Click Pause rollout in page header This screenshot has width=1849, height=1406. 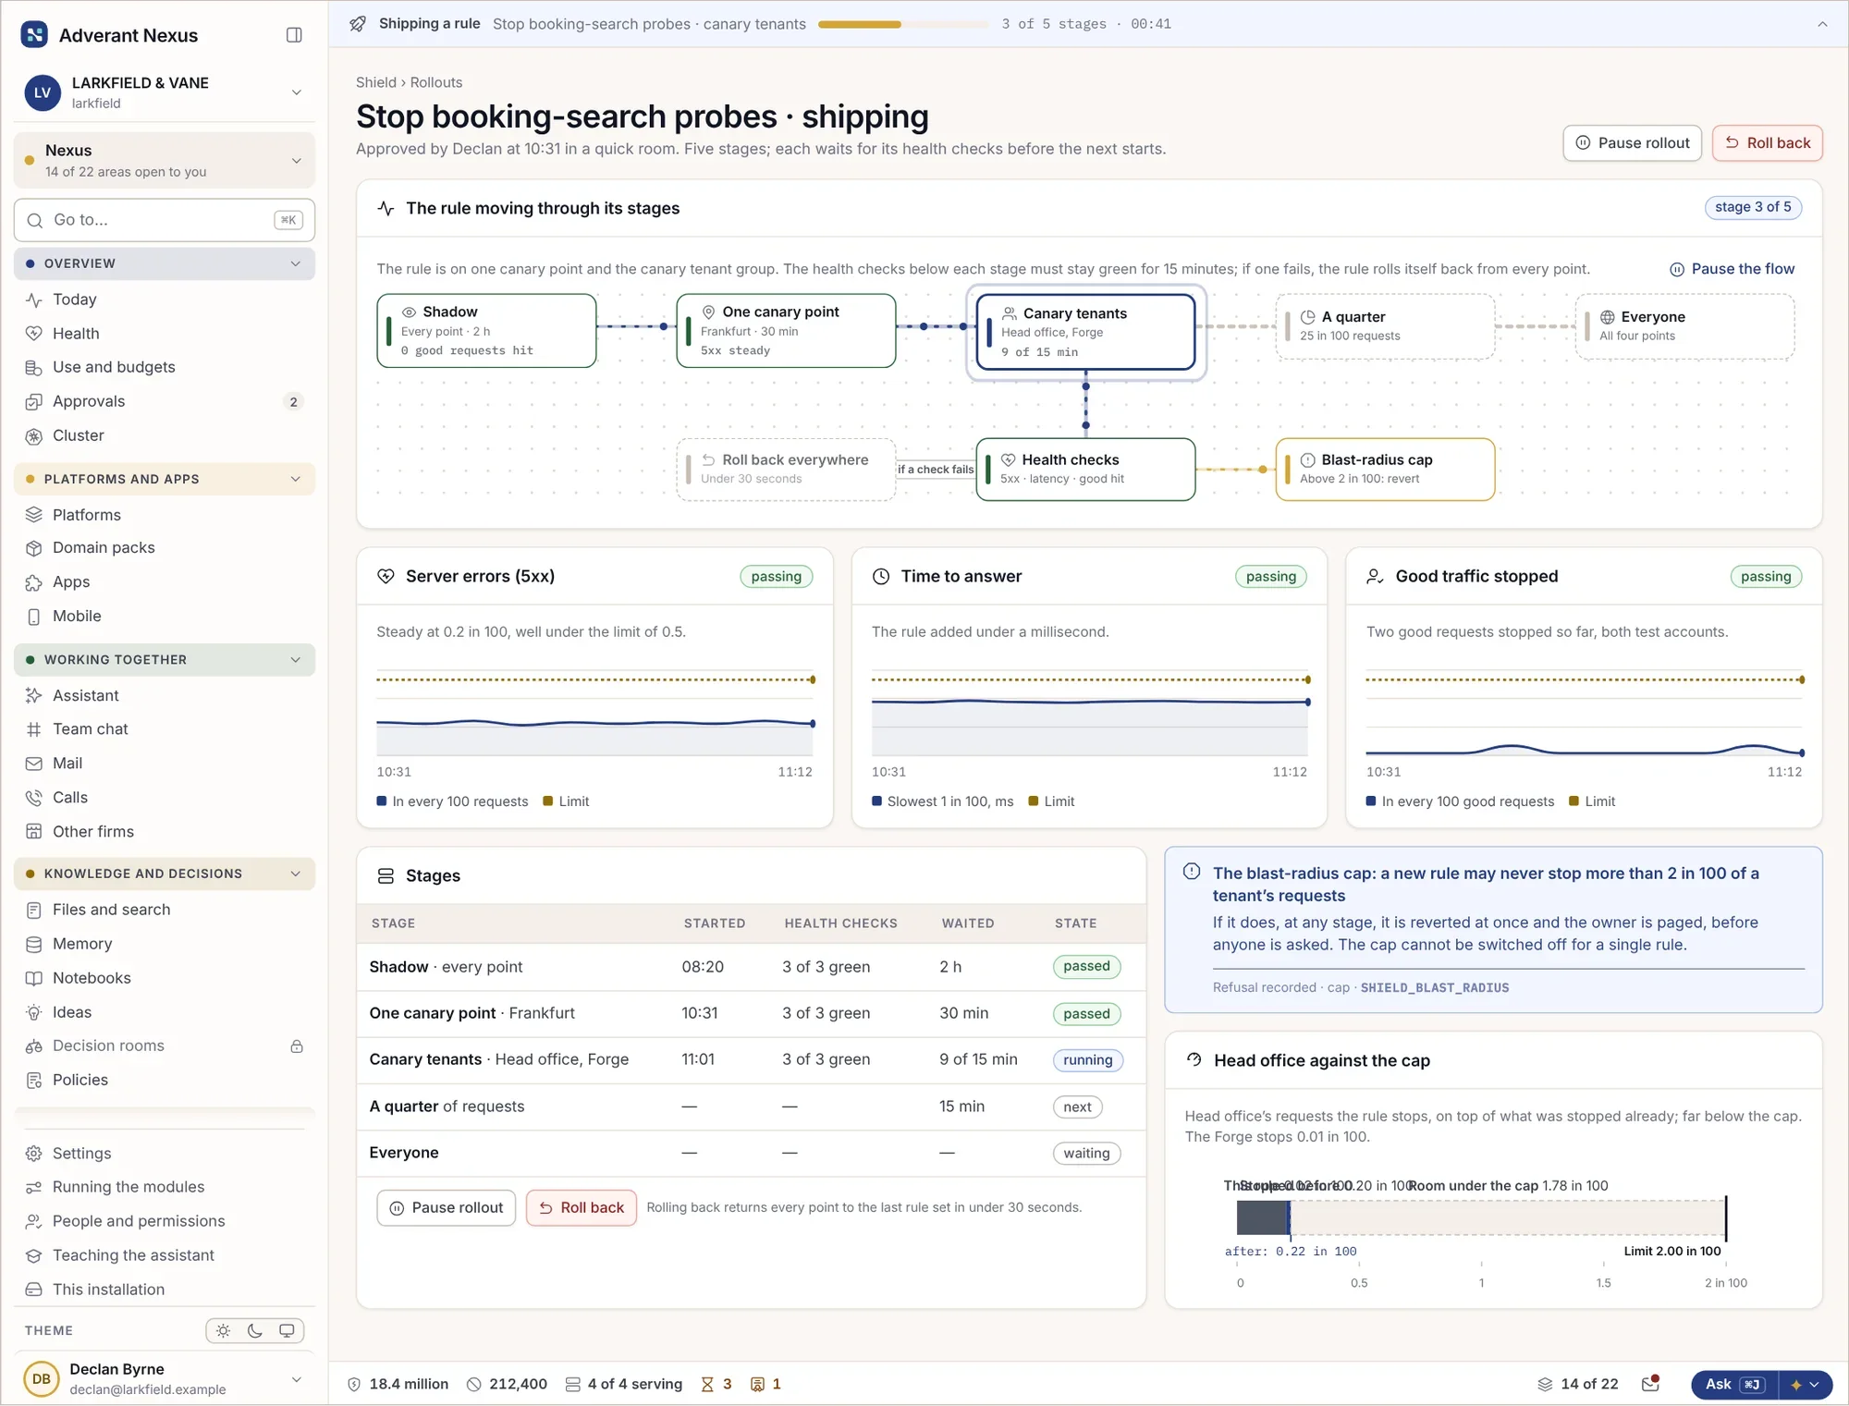tap(1633, 143)
